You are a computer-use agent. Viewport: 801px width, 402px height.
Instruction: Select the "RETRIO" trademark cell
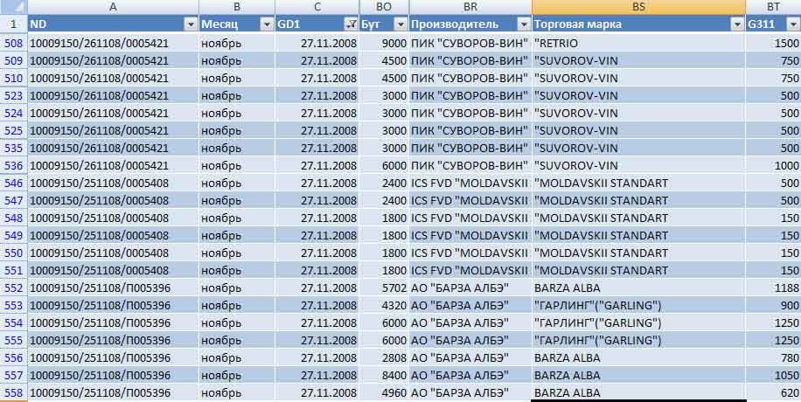click(637, 43)
